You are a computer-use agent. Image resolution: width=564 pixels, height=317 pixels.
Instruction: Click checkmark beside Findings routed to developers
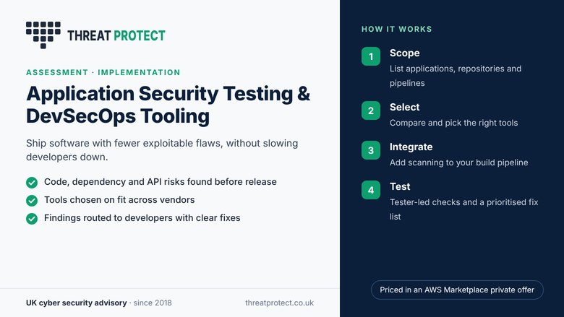32,218
